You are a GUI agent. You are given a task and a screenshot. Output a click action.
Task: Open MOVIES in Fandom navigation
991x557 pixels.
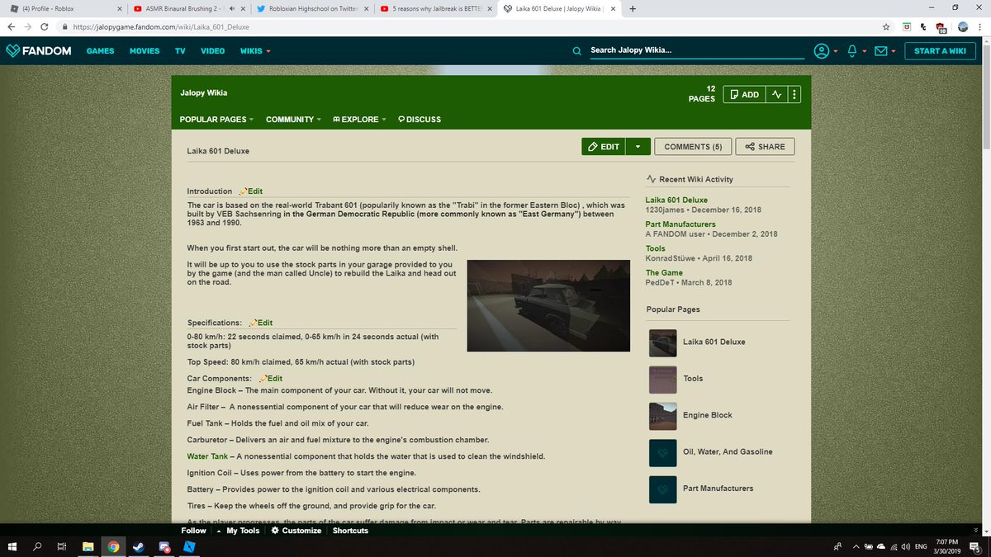click(145, 51)
